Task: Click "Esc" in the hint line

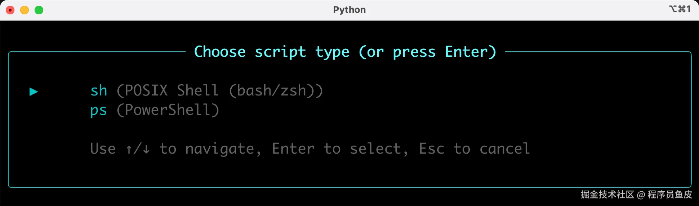Action: click(x=431, y=149)
